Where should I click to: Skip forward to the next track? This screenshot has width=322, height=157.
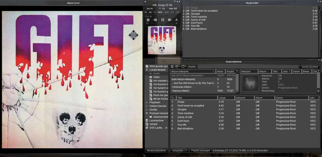tap(170, 20)
